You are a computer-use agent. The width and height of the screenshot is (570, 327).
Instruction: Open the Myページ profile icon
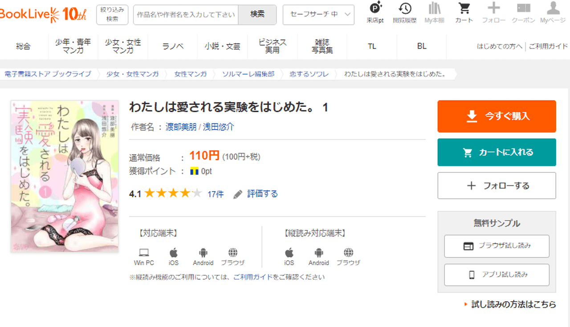[x=553, y=9]
